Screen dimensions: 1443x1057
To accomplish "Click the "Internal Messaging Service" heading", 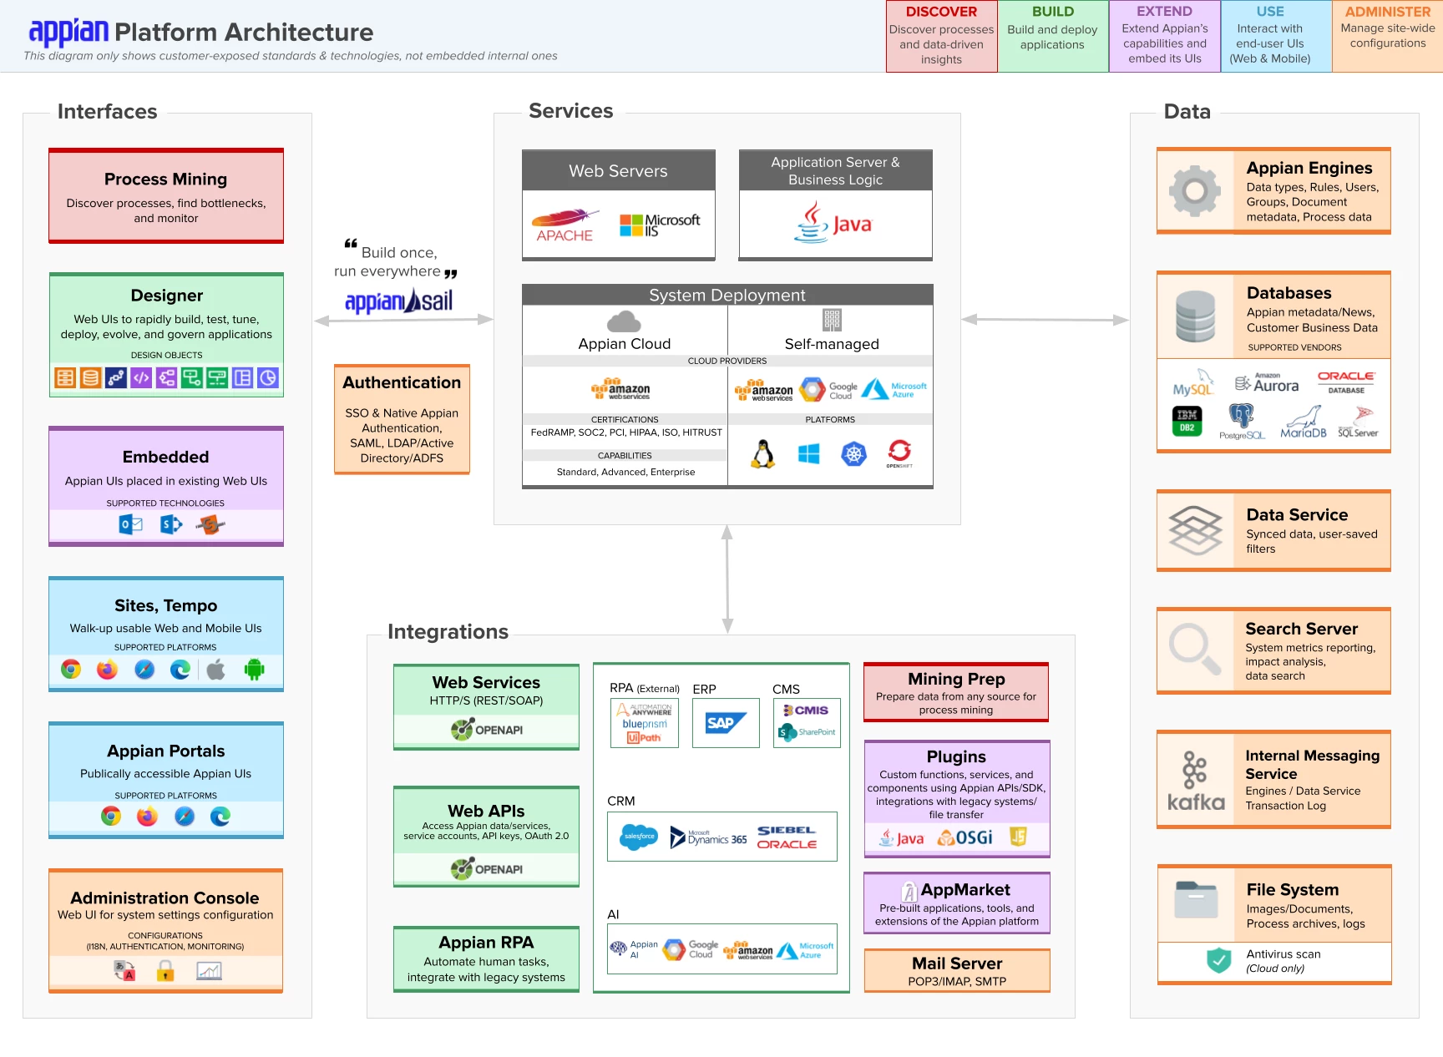I will 1312,764.
